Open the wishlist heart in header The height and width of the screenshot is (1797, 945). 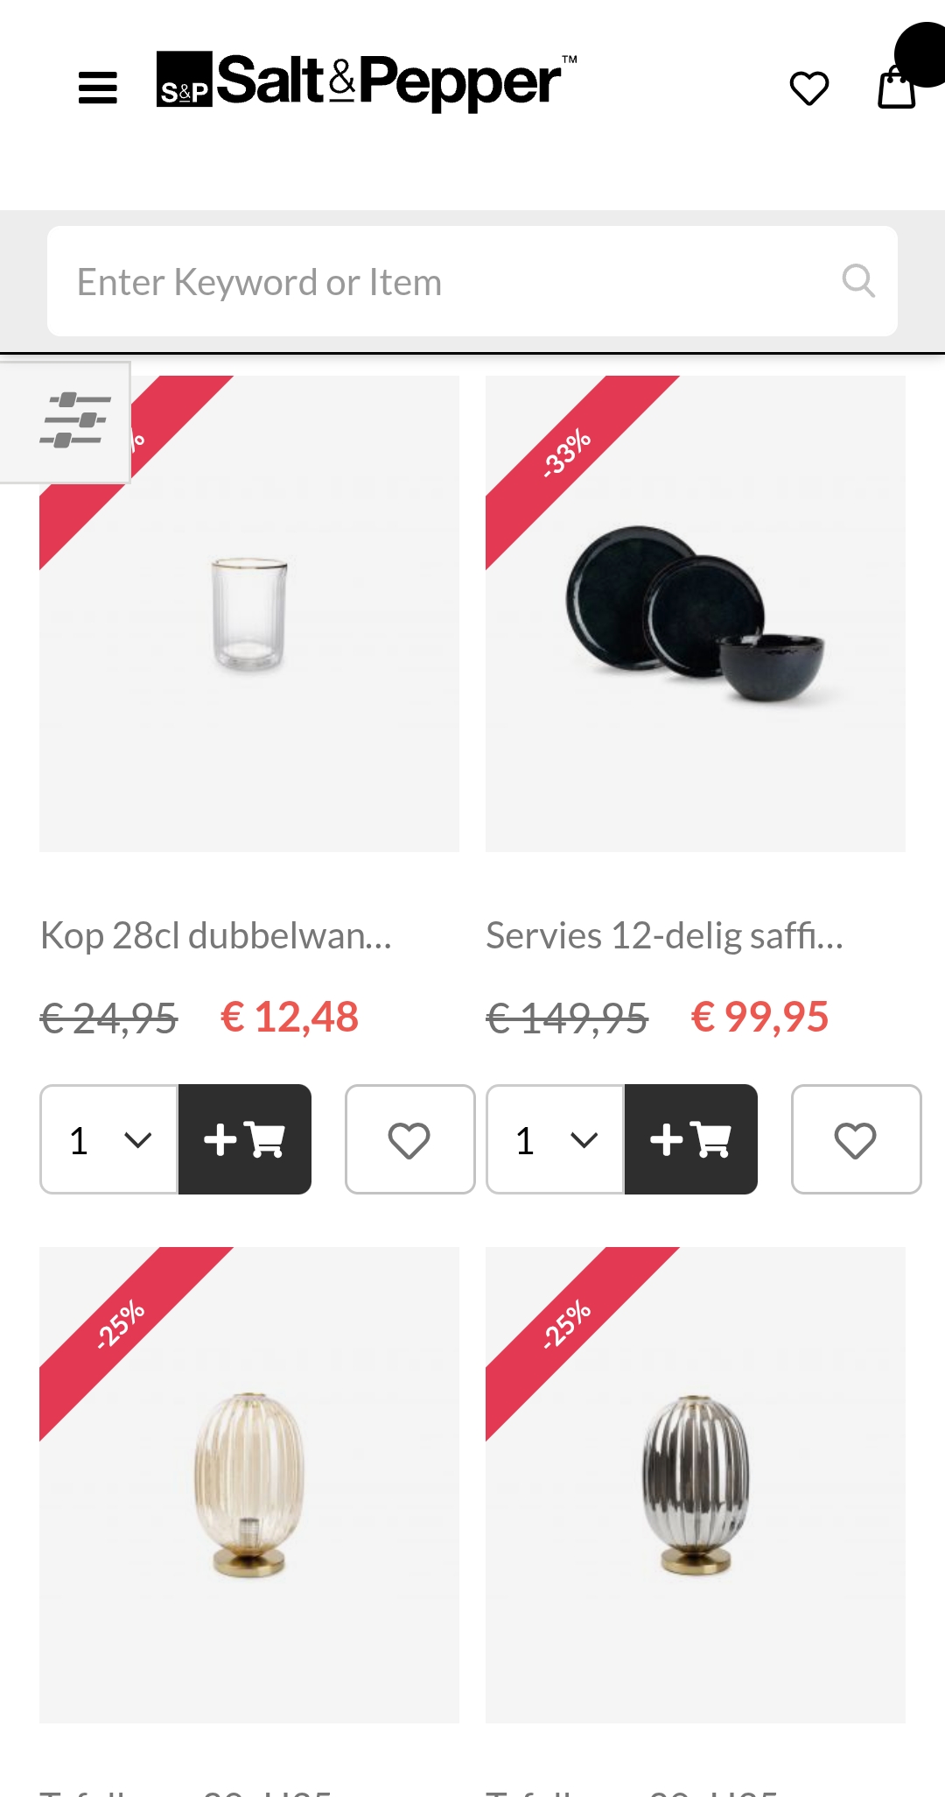point(808,88)
